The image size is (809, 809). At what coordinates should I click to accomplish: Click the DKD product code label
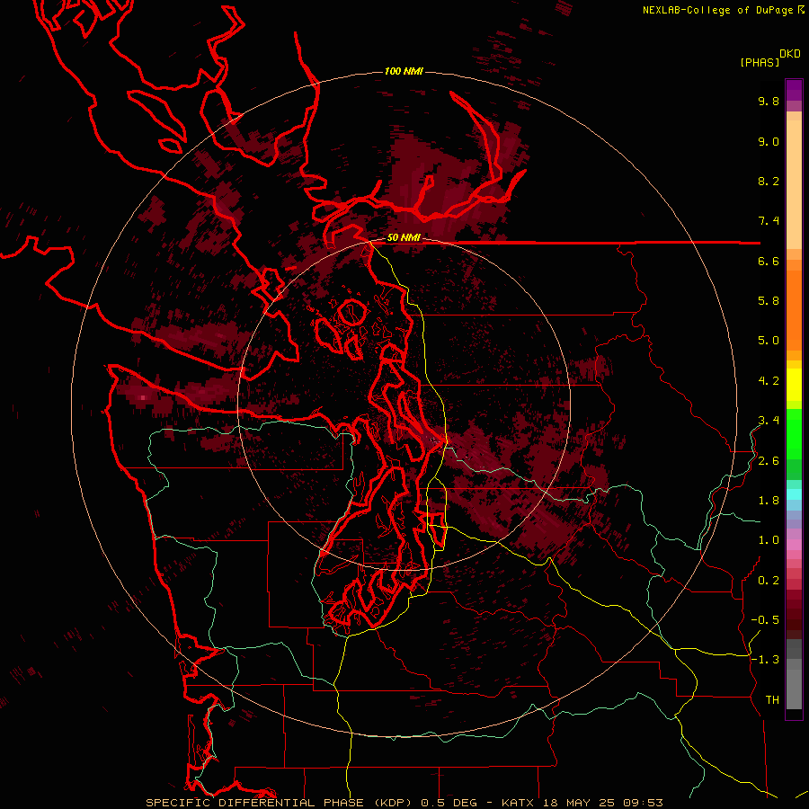789,54
